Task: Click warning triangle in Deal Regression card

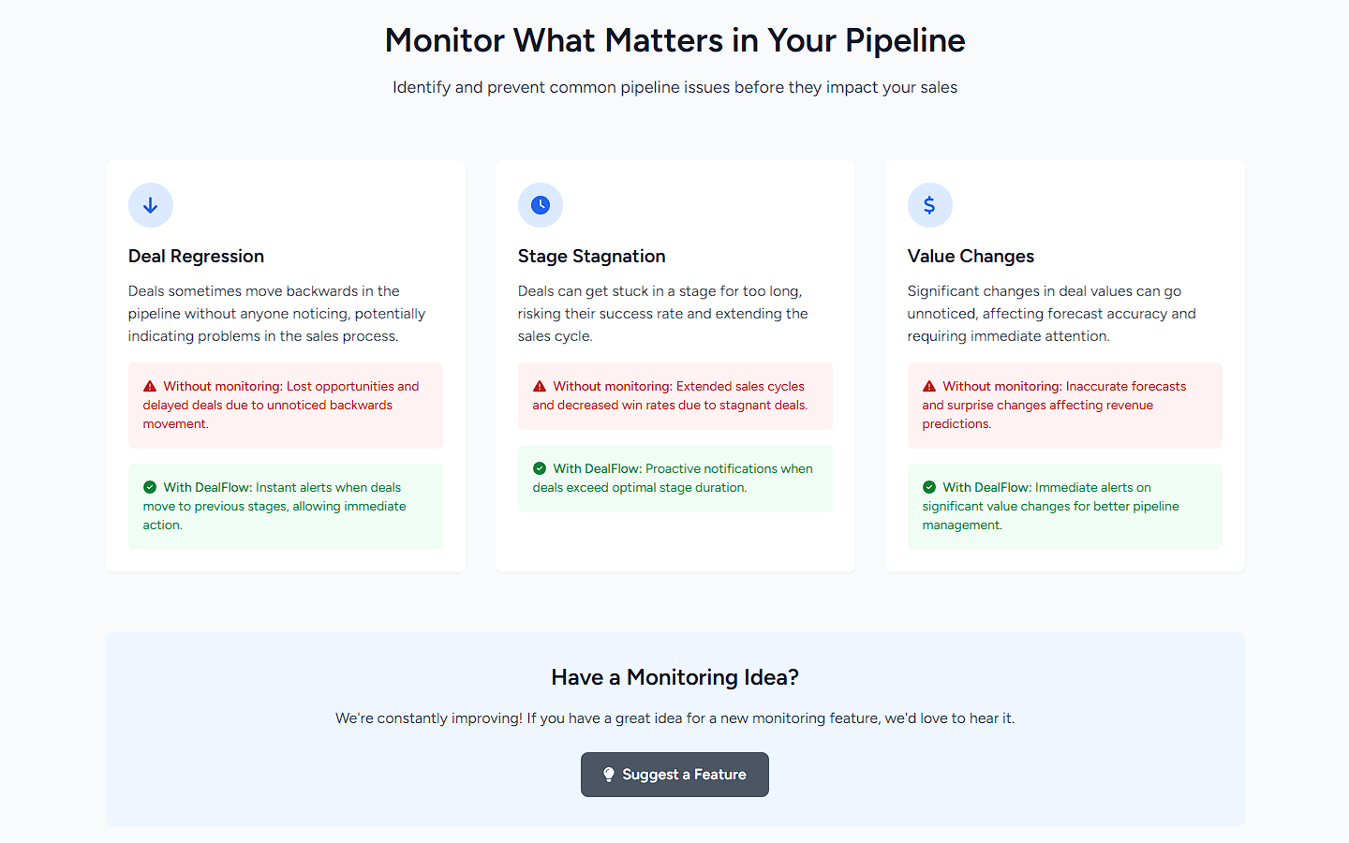Action: (x=150, y=386)
